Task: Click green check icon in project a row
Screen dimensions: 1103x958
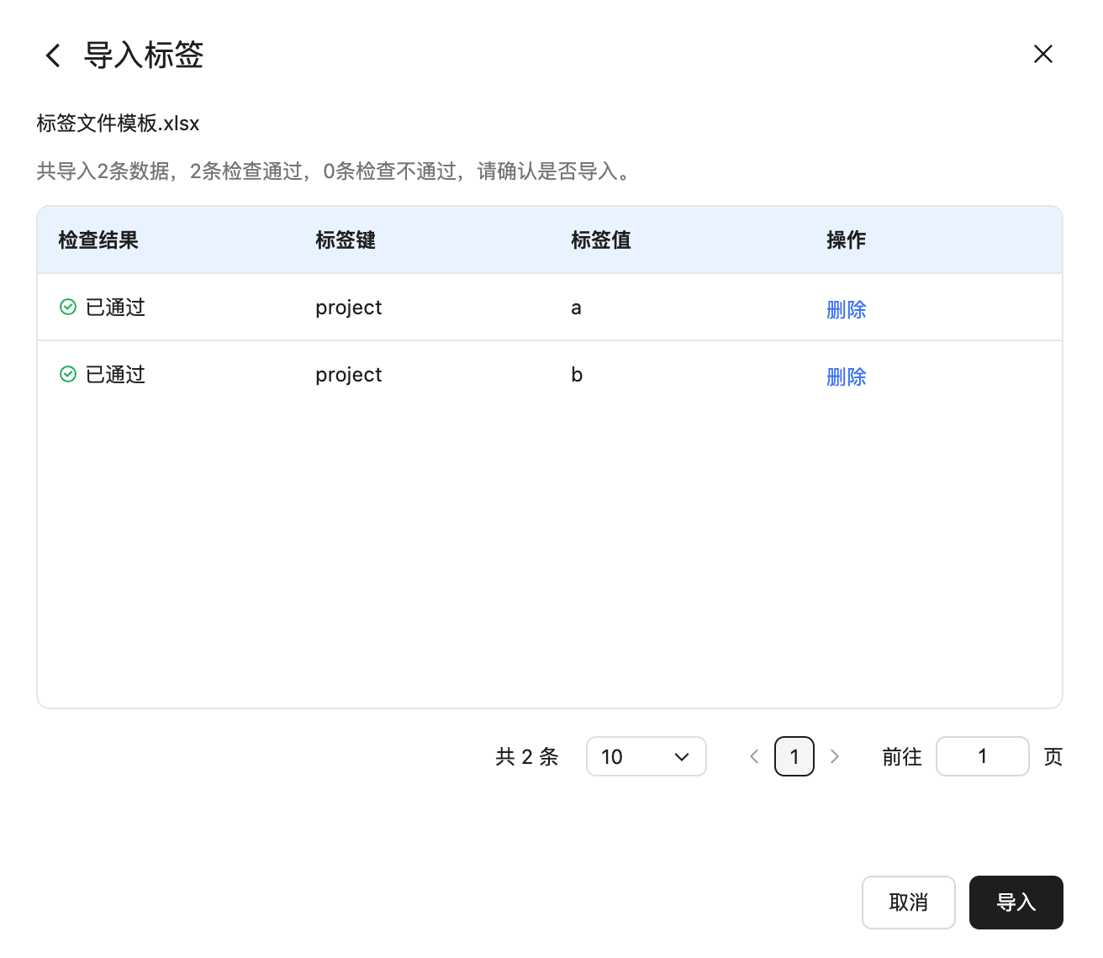Action: click(x=68, y=308)
